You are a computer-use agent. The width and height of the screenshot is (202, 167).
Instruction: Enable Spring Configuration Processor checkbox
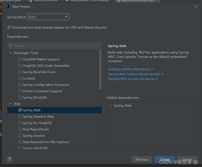[x=20, y=85]
